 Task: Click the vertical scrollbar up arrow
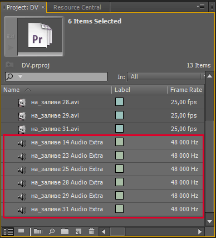[x=210, y=76]
